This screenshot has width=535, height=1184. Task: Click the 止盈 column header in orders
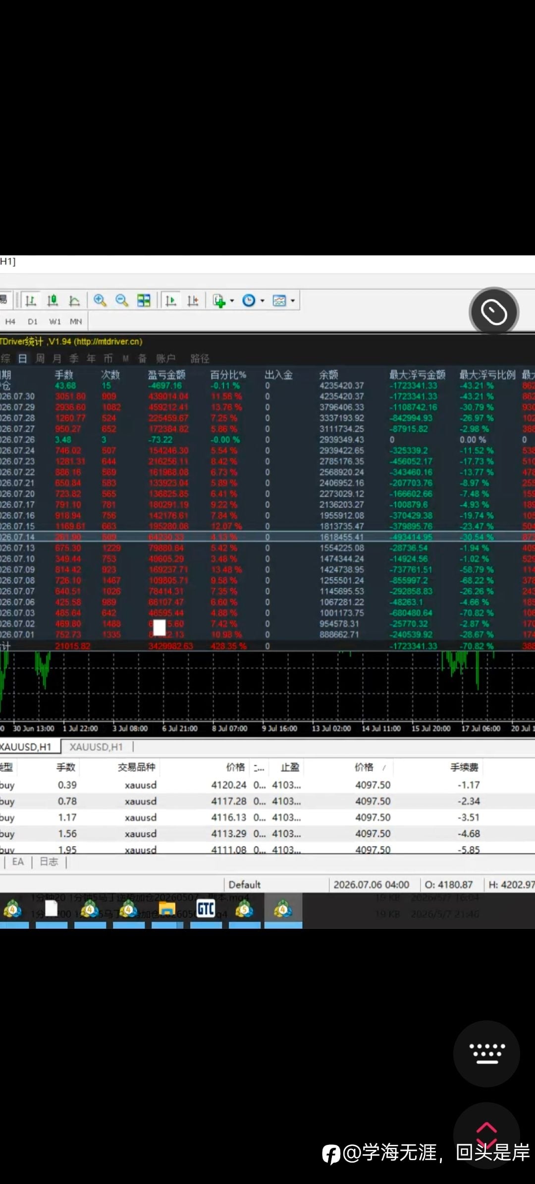[290, 767]
